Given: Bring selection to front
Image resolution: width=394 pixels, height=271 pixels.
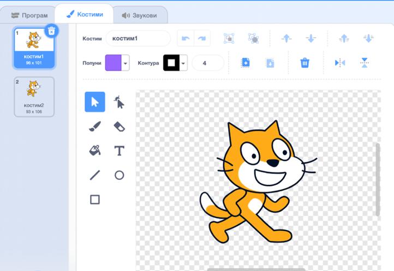Looking at the screenshot, I should click(344, 38).
